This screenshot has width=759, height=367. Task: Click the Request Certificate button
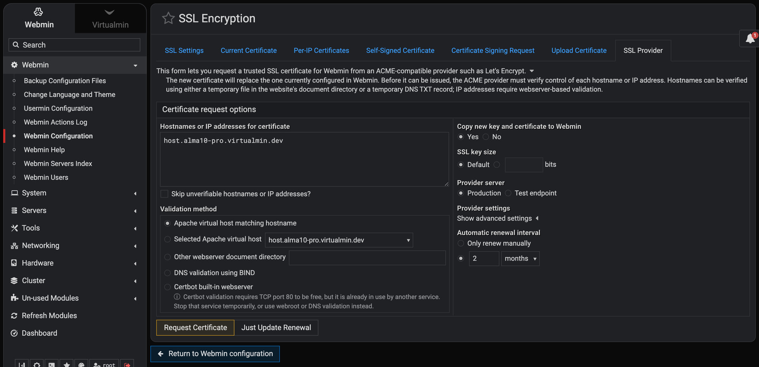coord(195,327)
